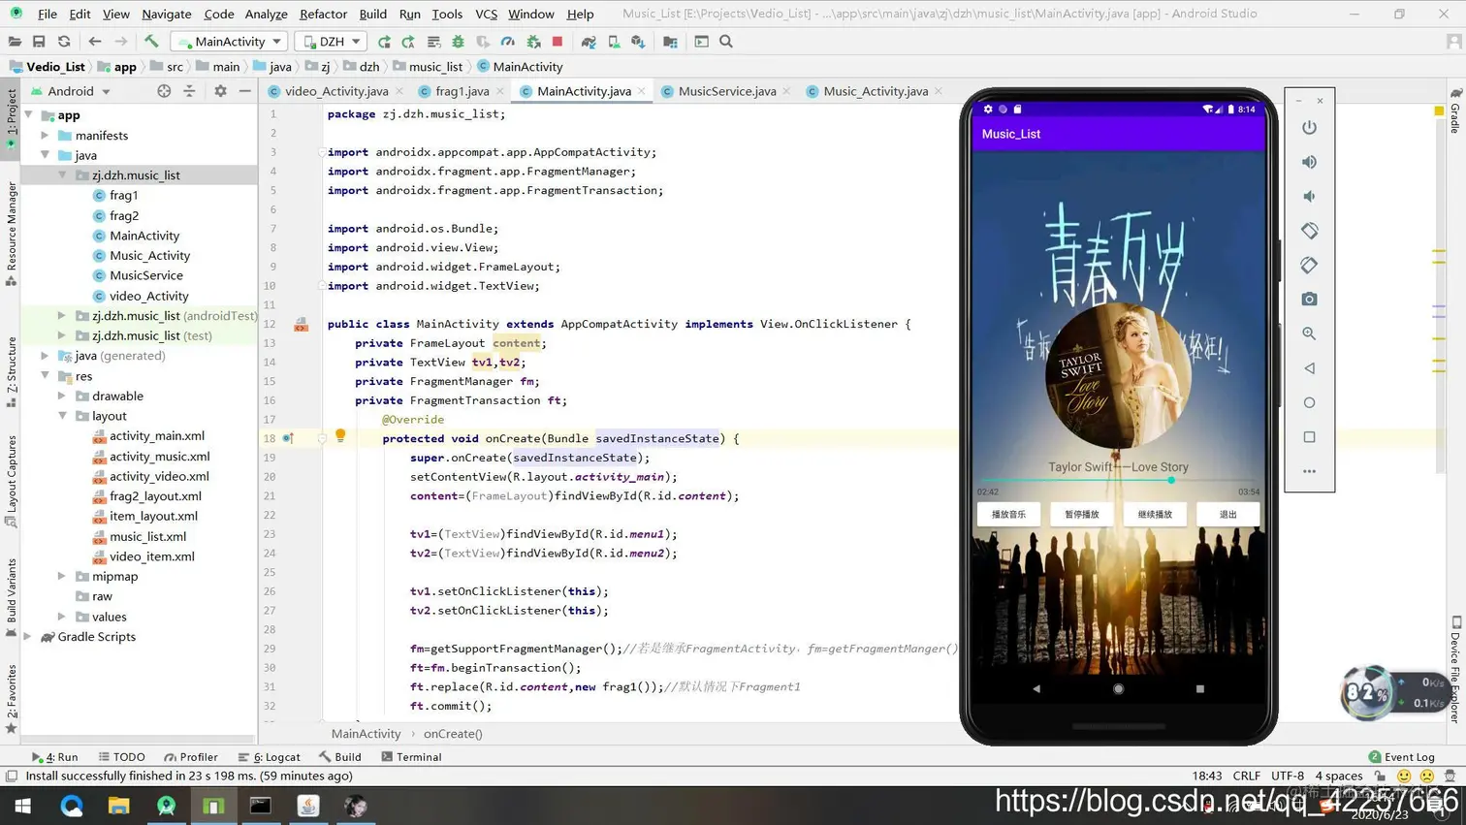Click emulator overview square in side panel

point(1309,437)
